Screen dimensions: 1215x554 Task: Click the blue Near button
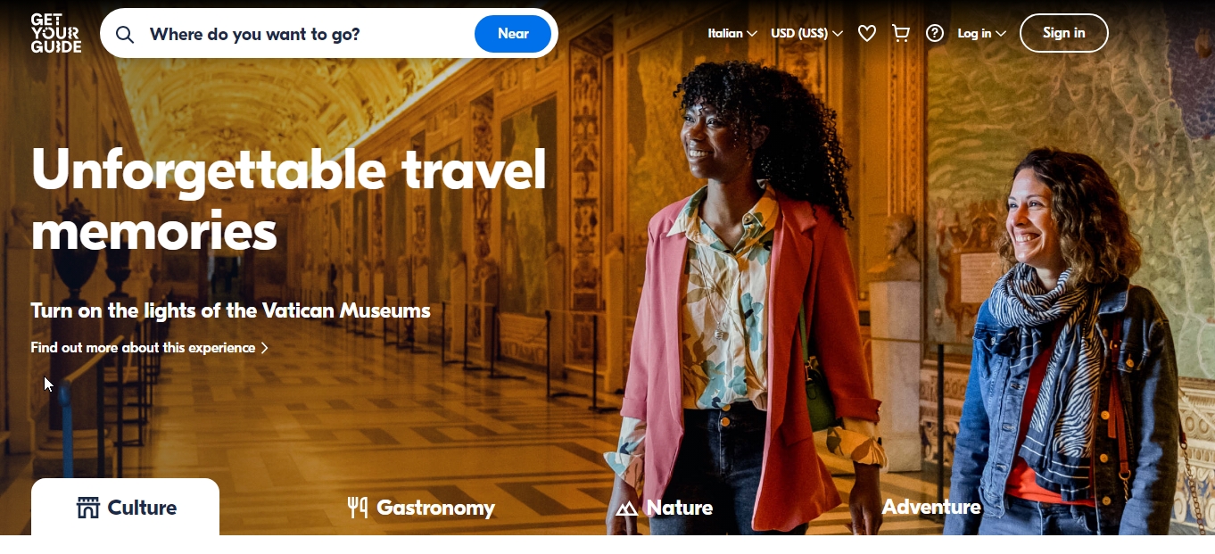tap(513, 34)
